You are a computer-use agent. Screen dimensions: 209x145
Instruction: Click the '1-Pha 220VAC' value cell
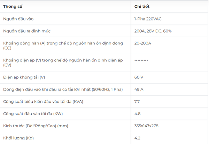click(148, 19)
